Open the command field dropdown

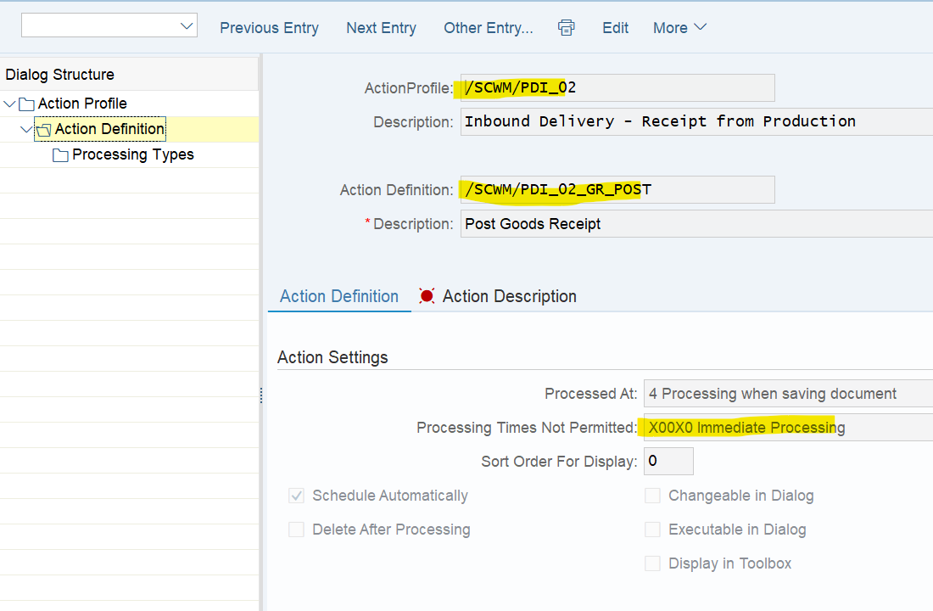pos(187,26)
